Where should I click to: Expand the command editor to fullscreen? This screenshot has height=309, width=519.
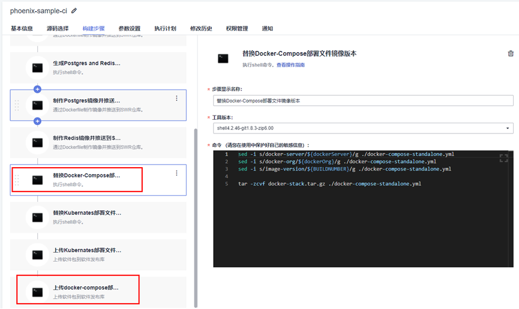pos(503,158)
